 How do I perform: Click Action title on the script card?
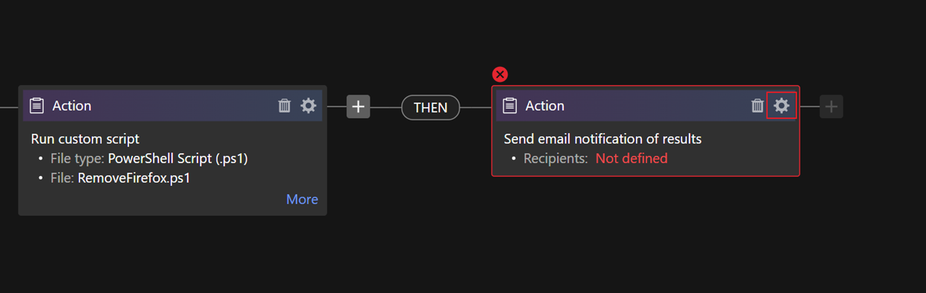pos(72,106)
